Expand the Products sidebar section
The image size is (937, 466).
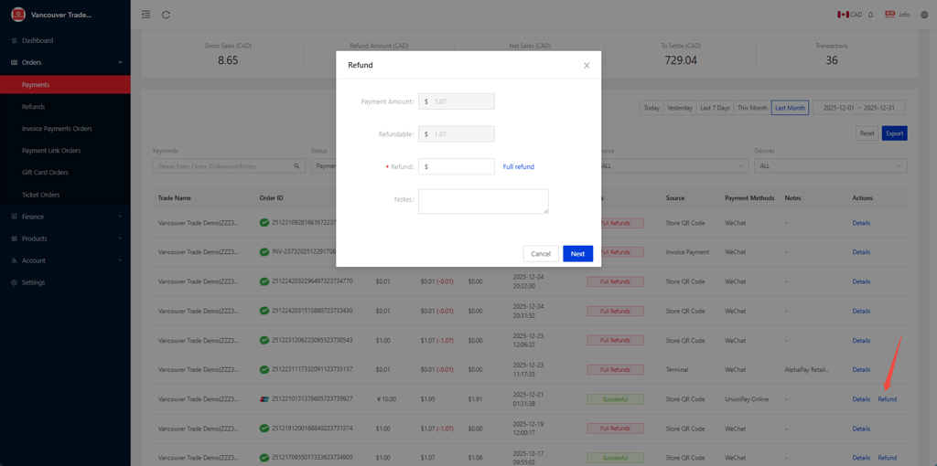pyautogui.click(x=64, y=238)
